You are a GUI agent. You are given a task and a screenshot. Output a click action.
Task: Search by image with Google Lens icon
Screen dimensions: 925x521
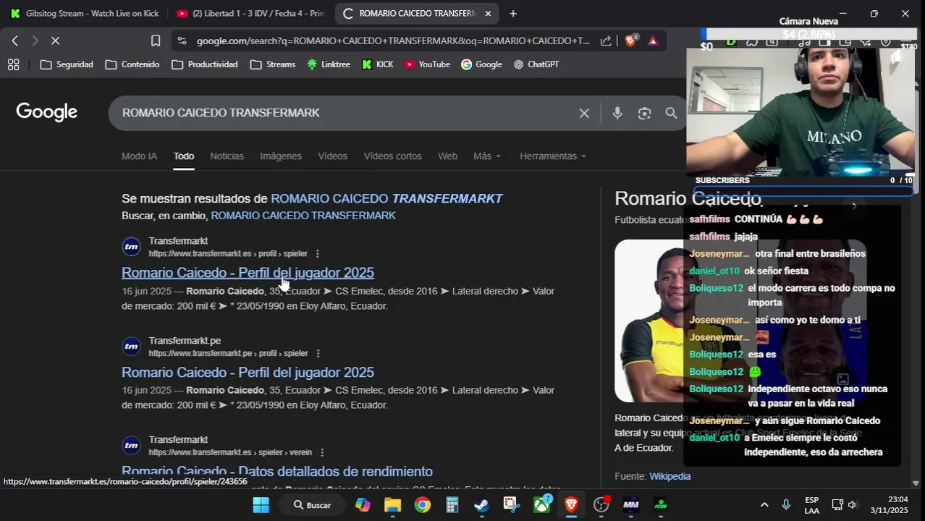644,113
